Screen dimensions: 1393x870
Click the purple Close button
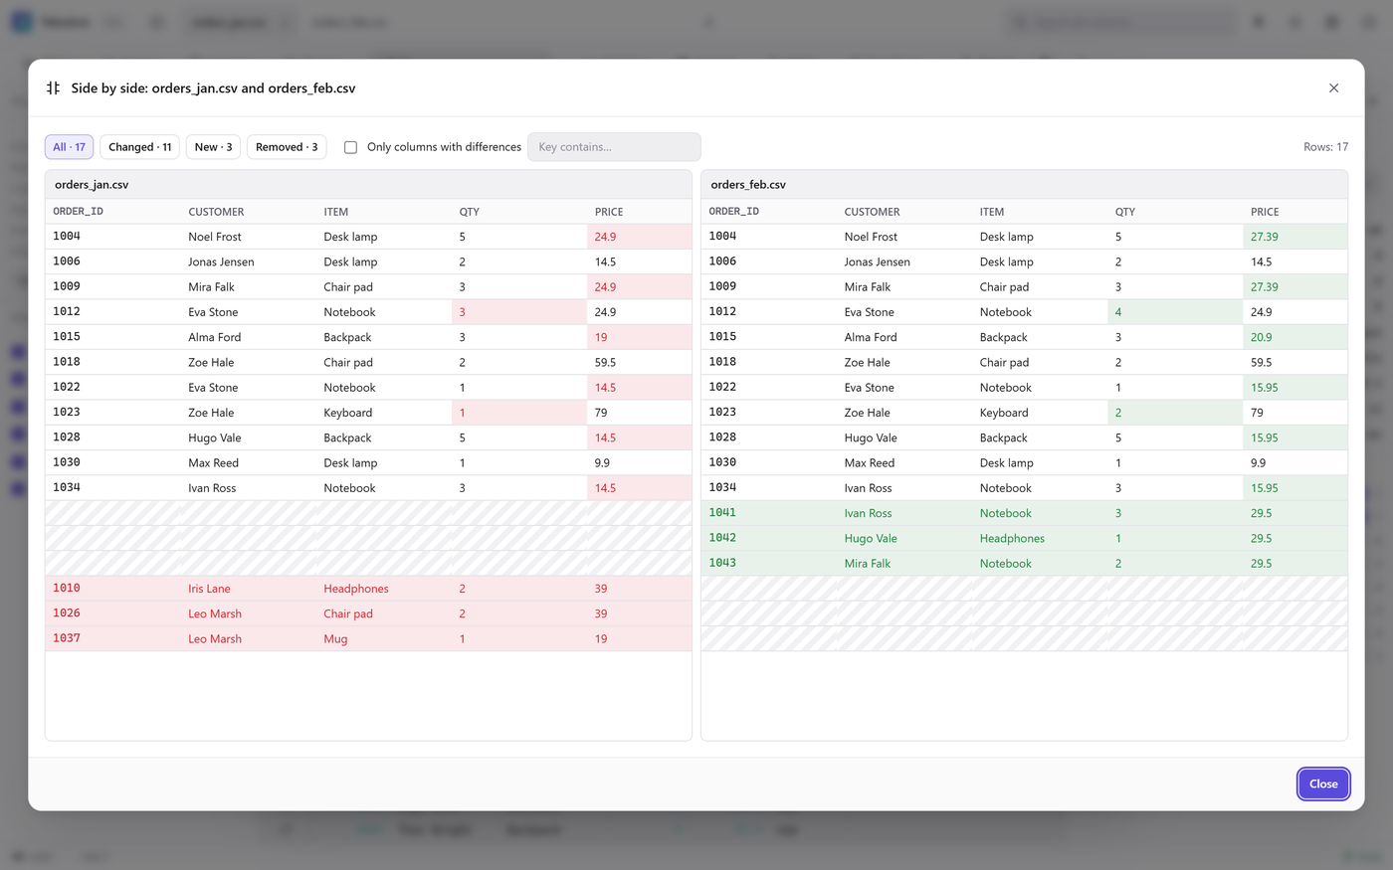(1323, 783)
